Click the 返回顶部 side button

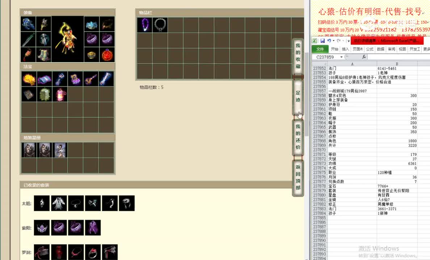pyautogui.click(x=298, y=177)
